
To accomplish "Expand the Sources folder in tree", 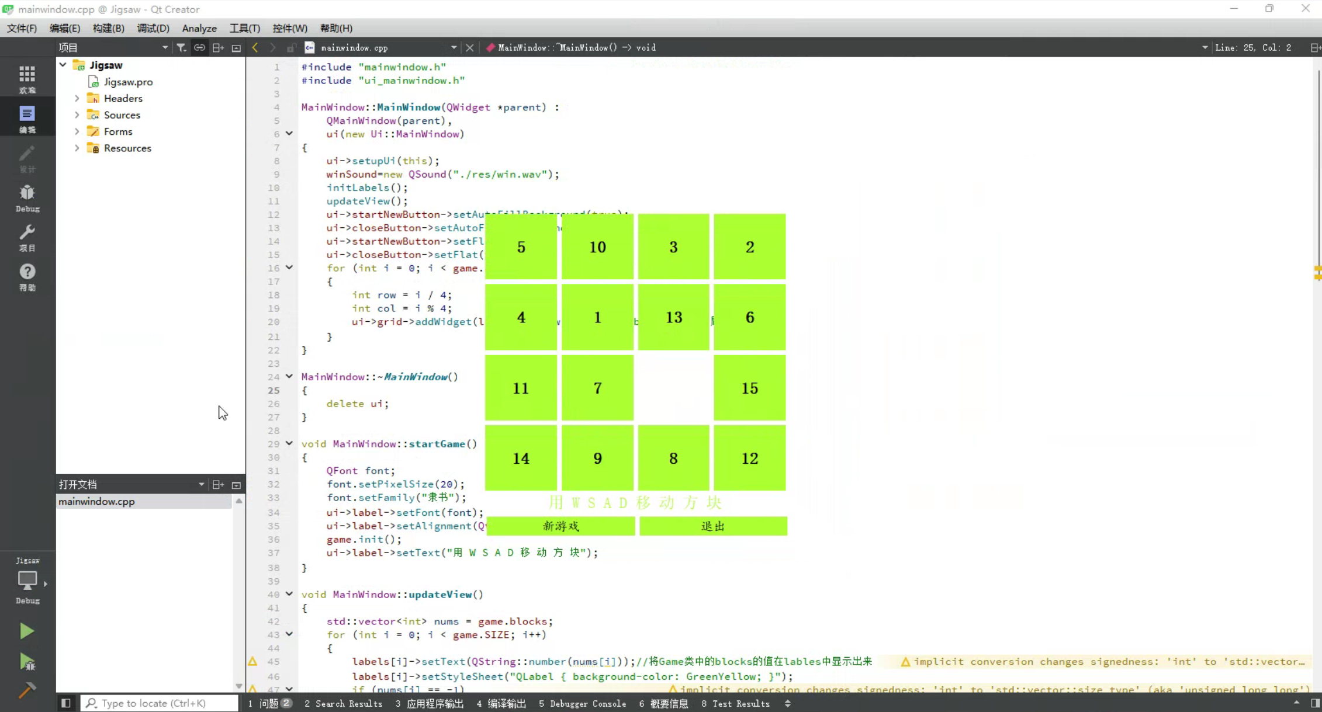I will click(x=77, y=115).
